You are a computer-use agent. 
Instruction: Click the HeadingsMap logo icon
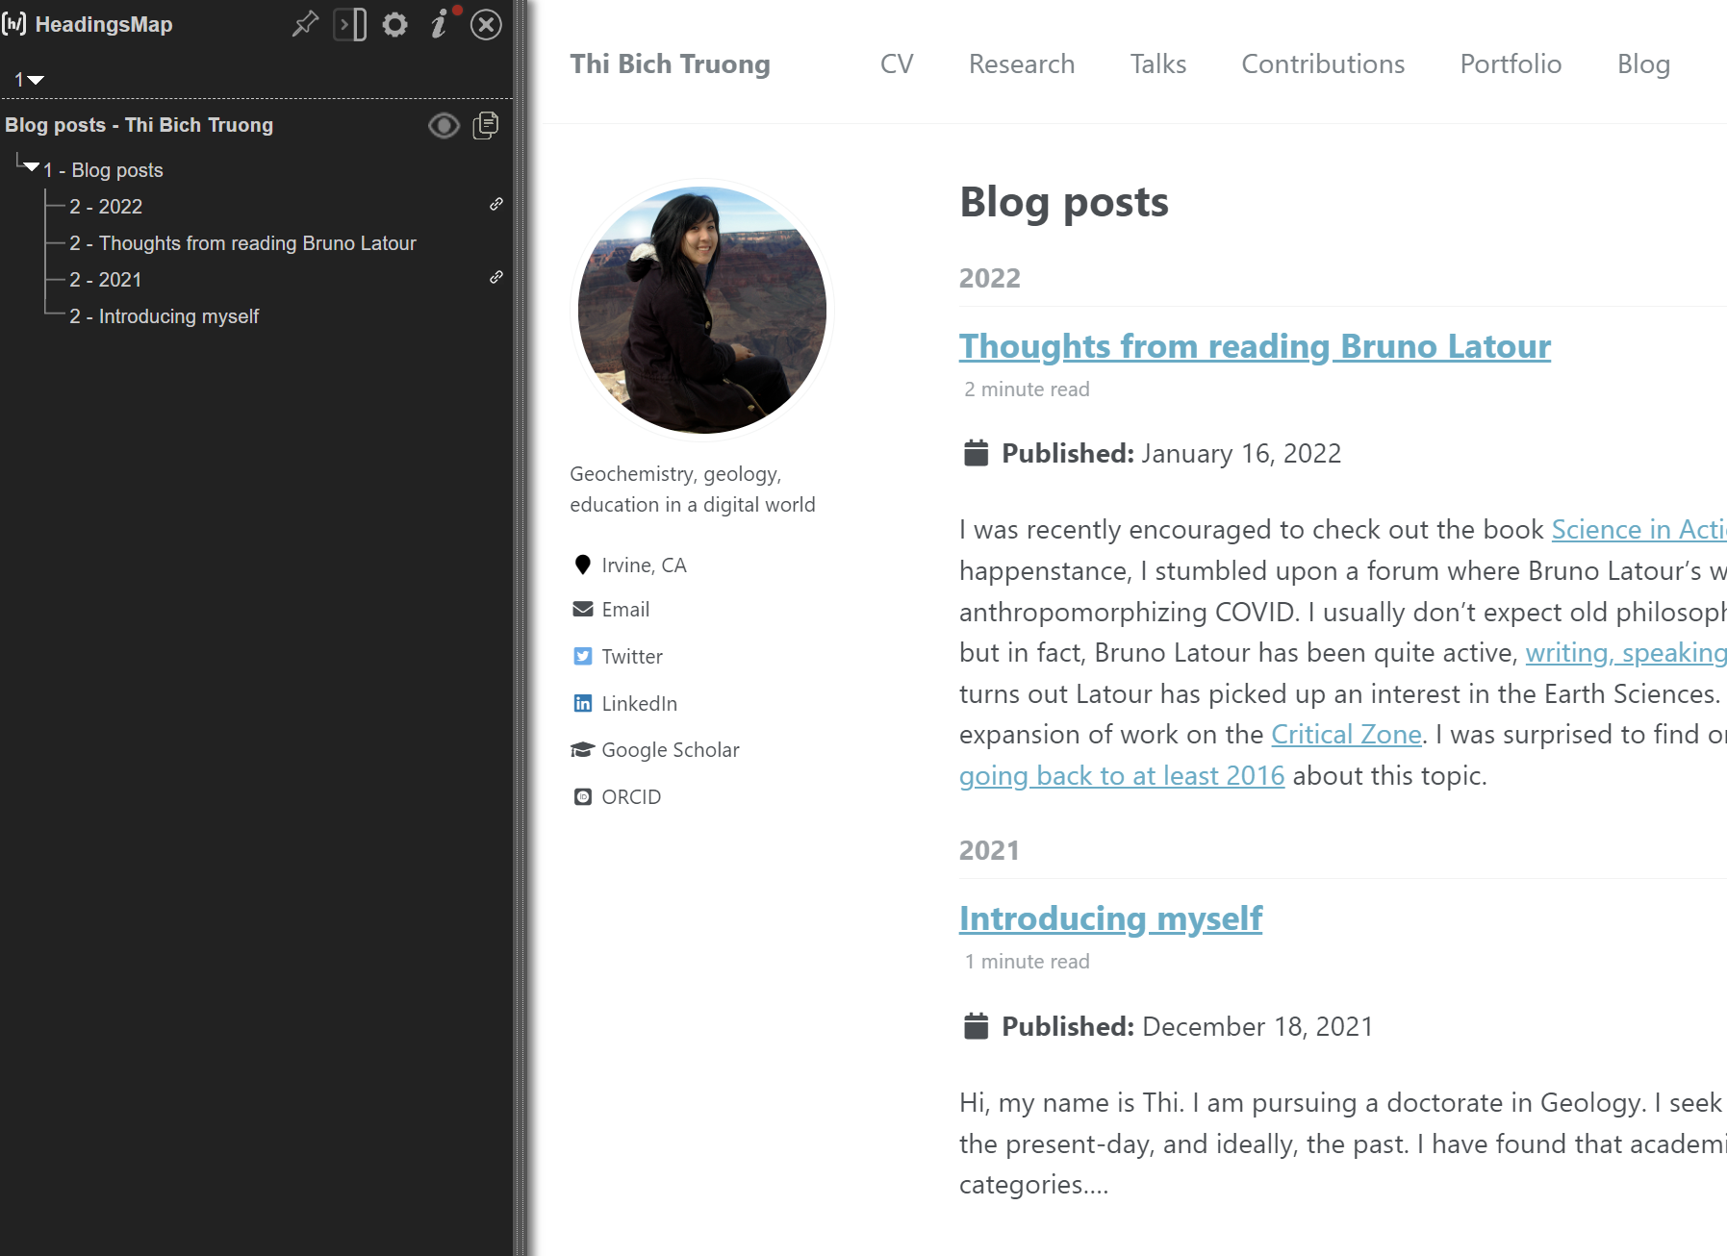pyautogui.click(x=14, y=24)
